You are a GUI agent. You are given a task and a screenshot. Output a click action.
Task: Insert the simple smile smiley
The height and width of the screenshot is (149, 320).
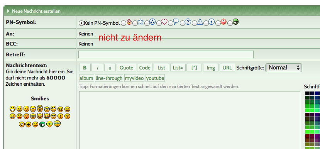pyautogui.click(x=19, y=109)
